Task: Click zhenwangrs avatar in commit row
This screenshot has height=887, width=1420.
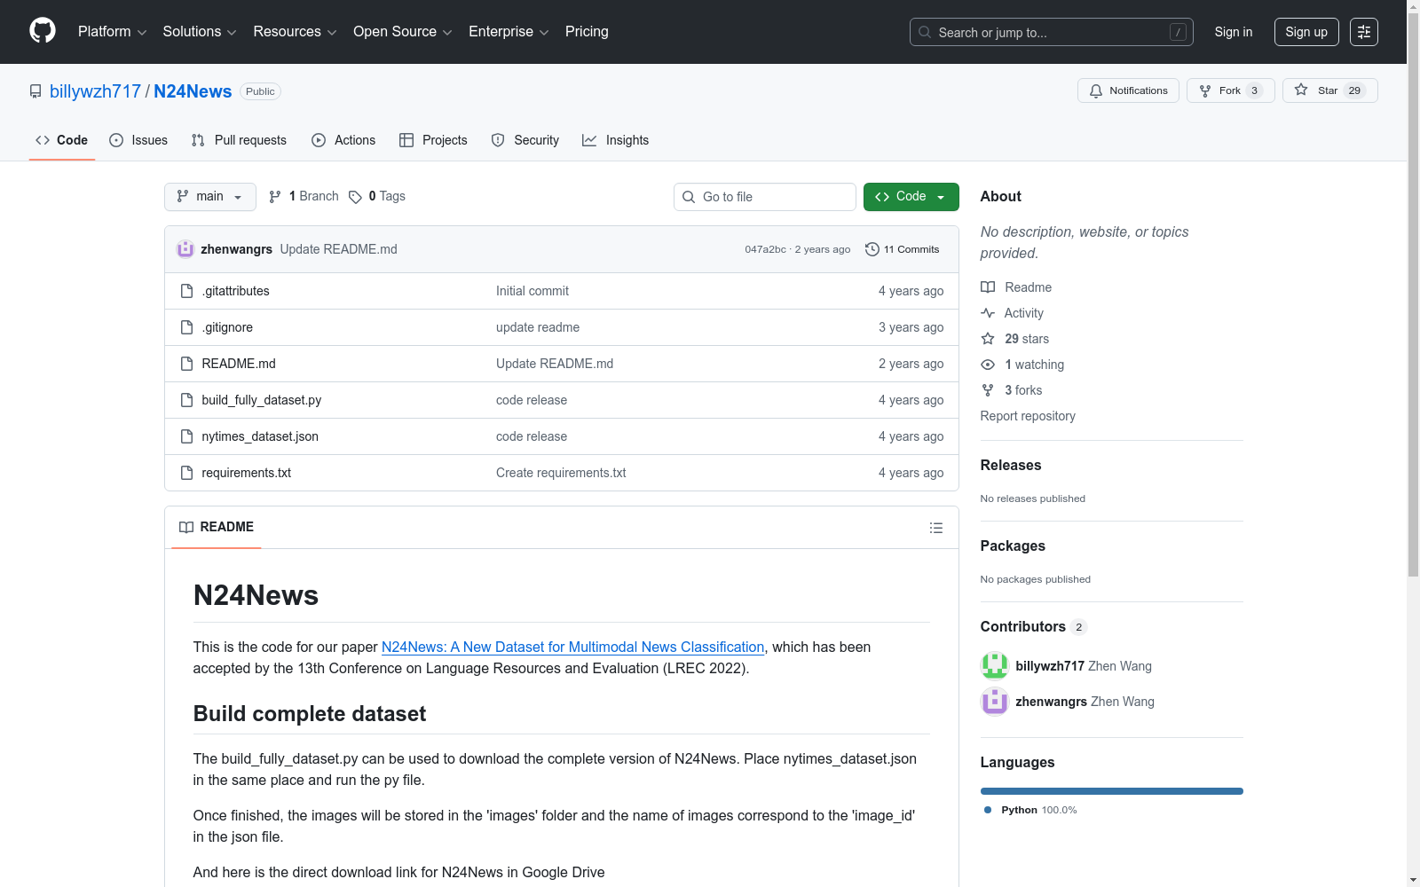Action: pos(185,249)
